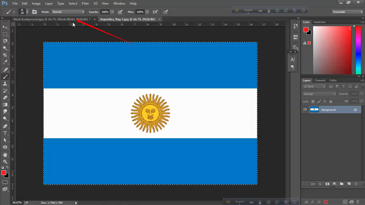Open the Essentials workspace dropdown
365x205 pixels.
click(347, 12)
